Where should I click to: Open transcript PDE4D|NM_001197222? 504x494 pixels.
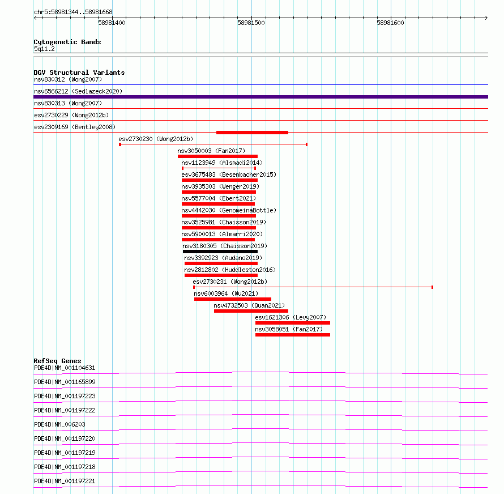[x=65, y=410]
